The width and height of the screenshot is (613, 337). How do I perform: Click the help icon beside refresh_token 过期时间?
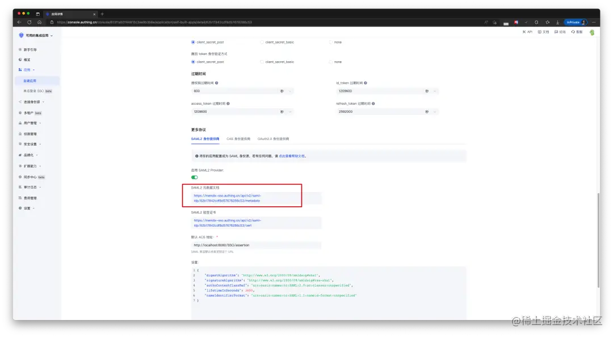[373, 103]
